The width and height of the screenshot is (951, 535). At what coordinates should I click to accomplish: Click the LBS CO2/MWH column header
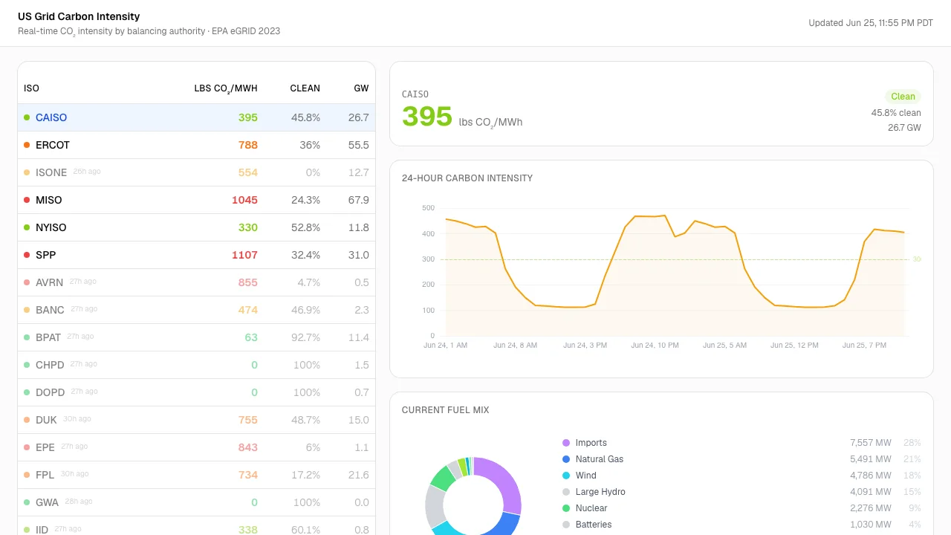[x=226, y=88]
